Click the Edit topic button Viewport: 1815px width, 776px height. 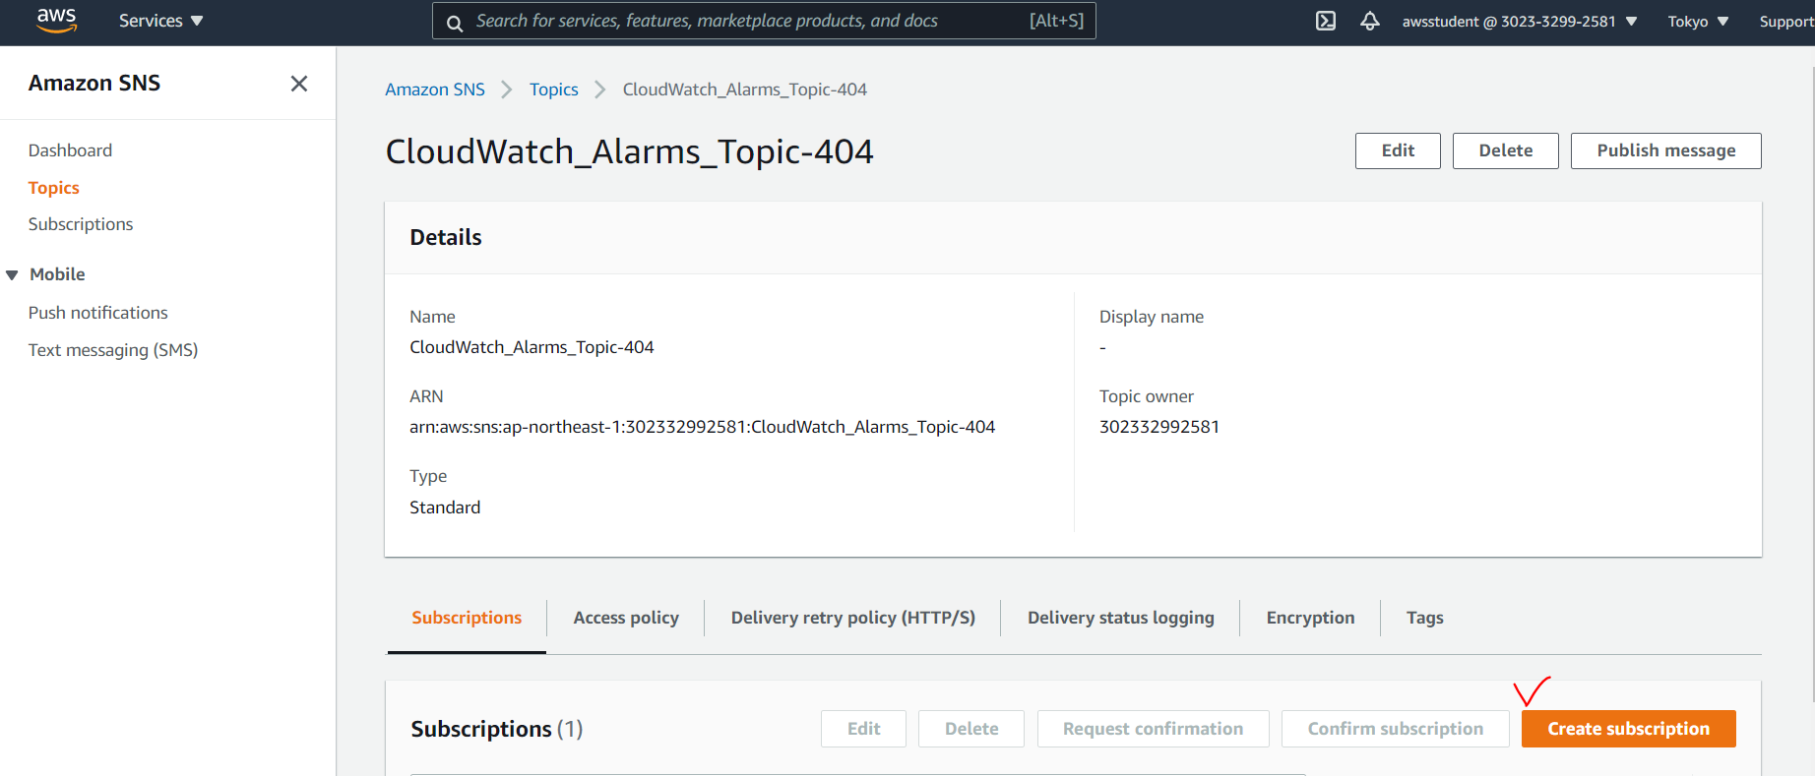(1398, 150)
